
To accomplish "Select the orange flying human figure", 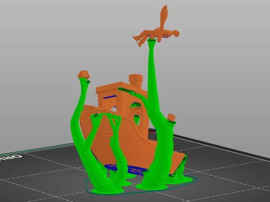I will tap(157, 34).
